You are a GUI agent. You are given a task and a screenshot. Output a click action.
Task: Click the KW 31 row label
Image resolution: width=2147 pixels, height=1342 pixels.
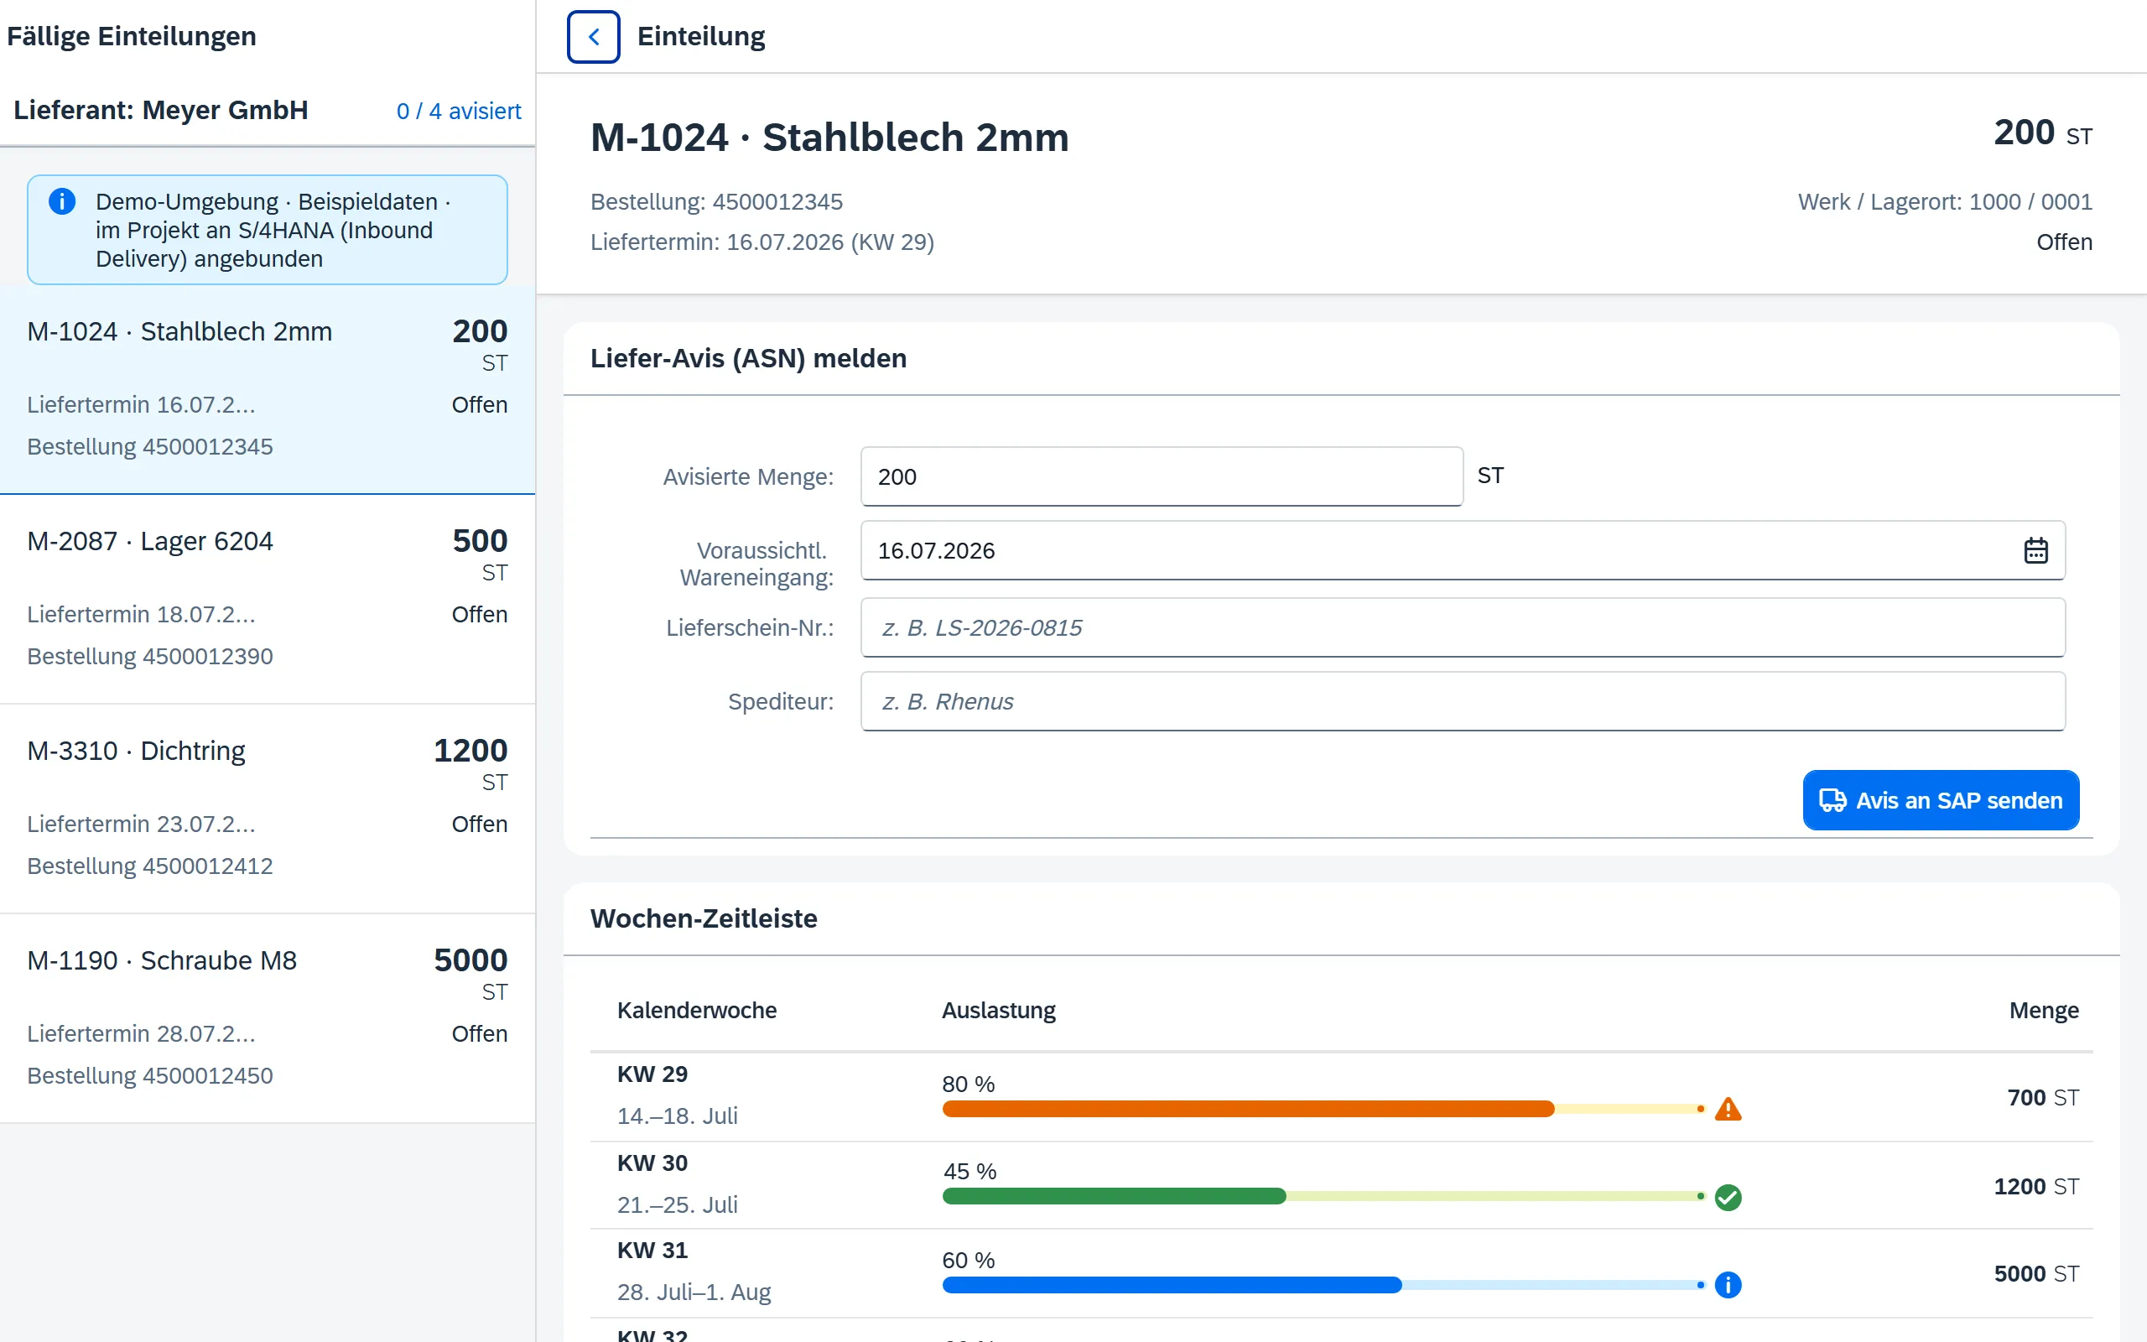point(652,1250)
